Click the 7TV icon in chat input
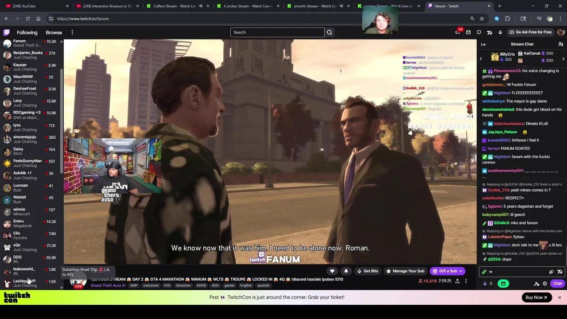The image size is (567, 319). (560, 272)
